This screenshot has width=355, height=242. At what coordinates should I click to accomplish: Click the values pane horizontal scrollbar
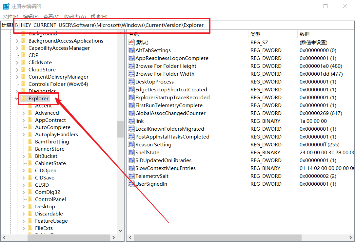click(217, 237)
